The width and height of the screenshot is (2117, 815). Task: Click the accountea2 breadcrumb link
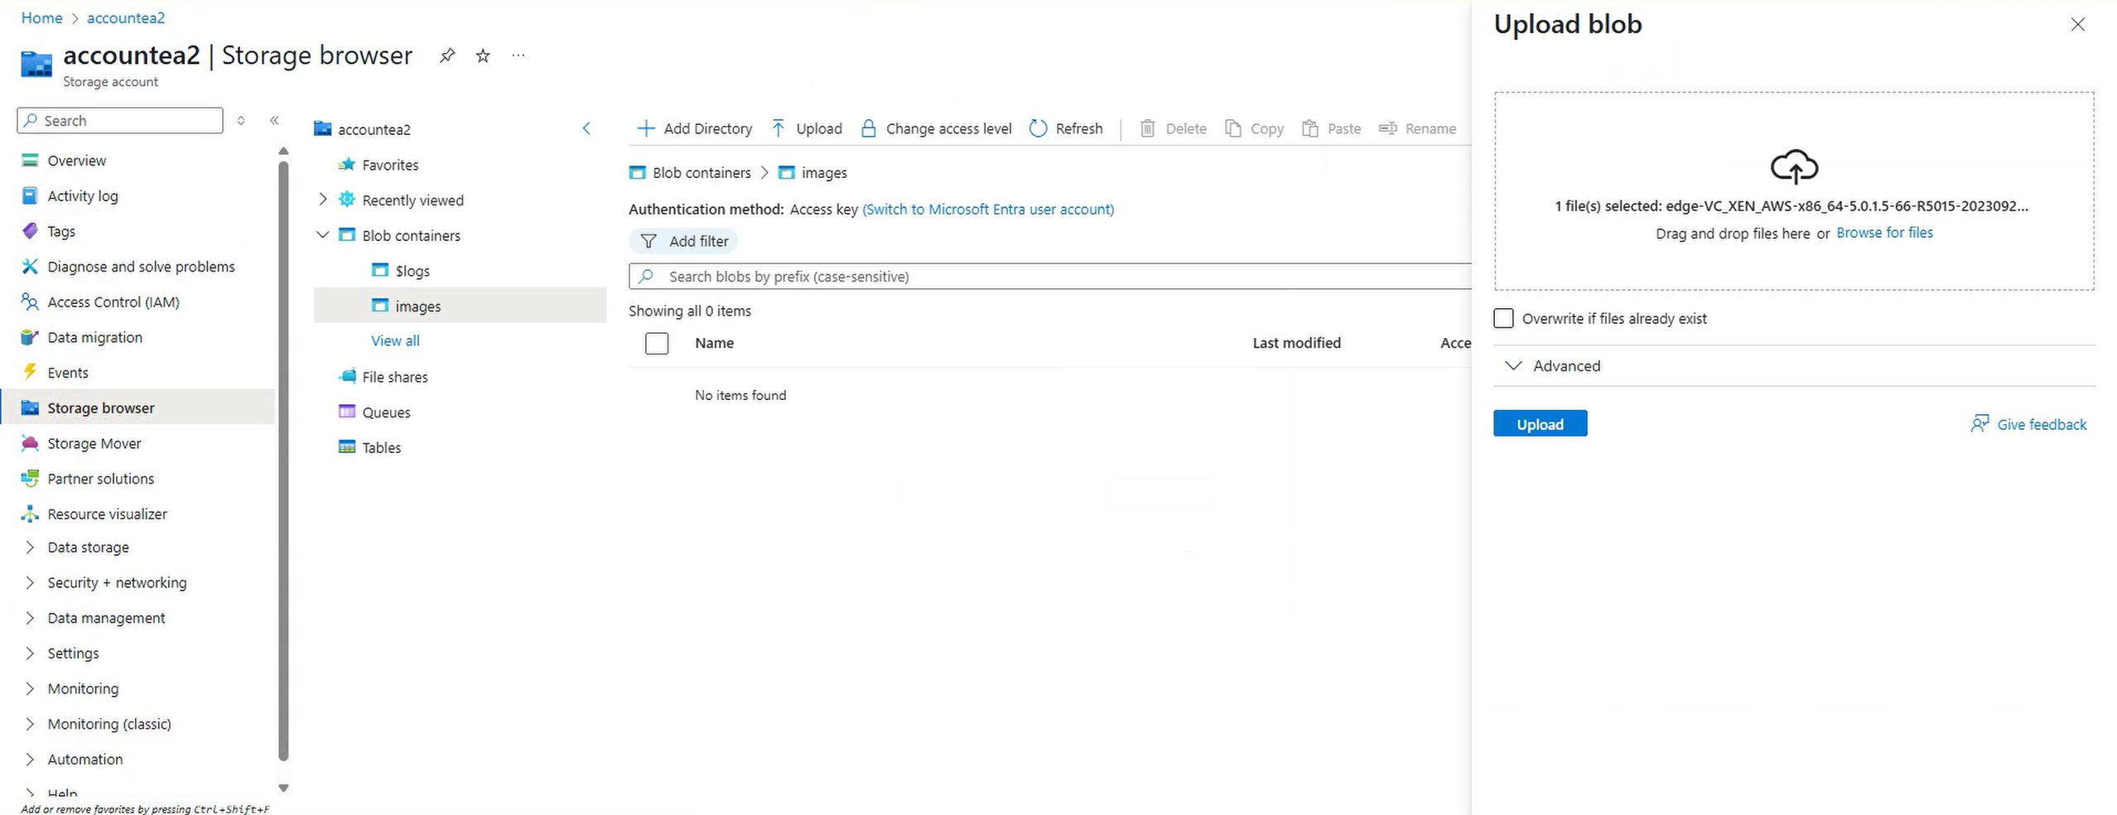(126, 17)
